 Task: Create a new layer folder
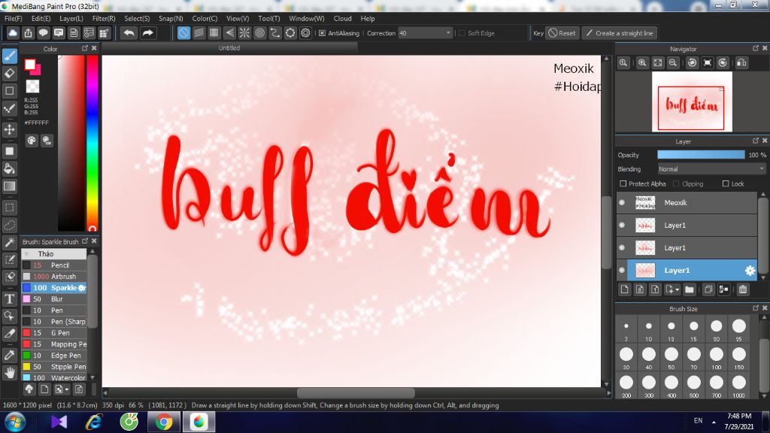(x=690, y=289)
